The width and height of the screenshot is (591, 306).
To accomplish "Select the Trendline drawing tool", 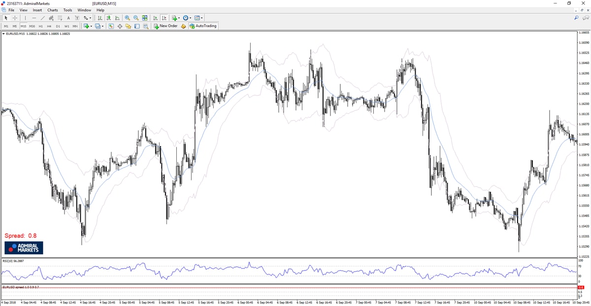I will tap(42, 18).
